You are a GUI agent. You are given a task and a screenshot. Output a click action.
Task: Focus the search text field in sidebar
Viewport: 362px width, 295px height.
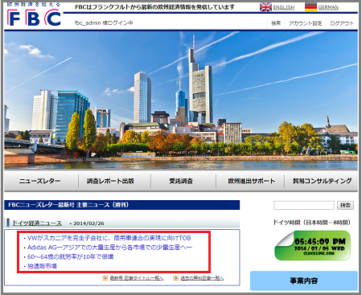304,205
